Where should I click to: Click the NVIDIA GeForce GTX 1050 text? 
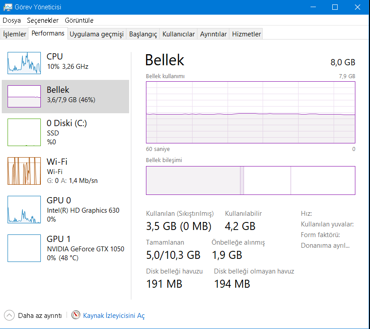pos(86,249)
